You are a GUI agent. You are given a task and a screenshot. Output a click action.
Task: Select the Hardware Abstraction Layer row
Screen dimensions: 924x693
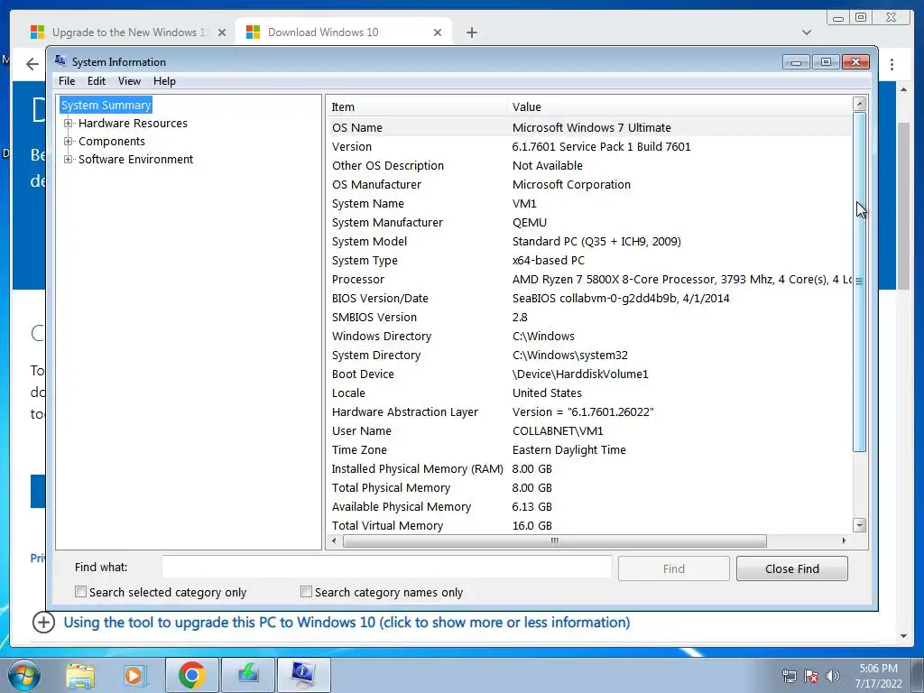[x=589, y=411]
